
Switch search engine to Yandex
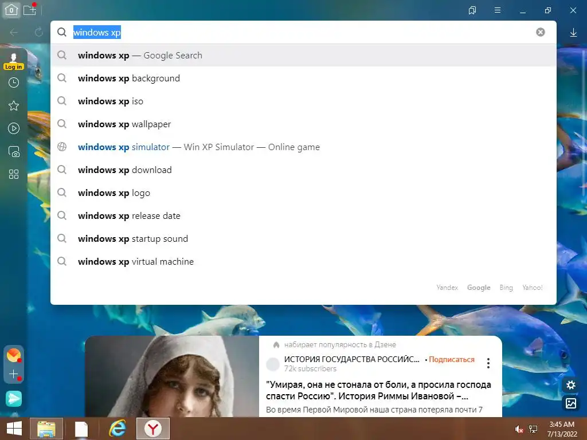(447, 288)
